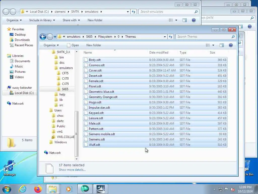Click tree scrollbar up arrow
The height and width of the screenshot is (194, 258).
point(76,52)
